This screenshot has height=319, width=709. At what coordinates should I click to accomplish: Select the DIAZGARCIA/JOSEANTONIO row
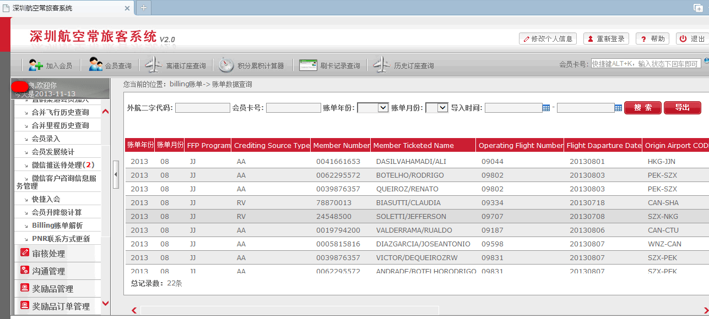point(417,244)
